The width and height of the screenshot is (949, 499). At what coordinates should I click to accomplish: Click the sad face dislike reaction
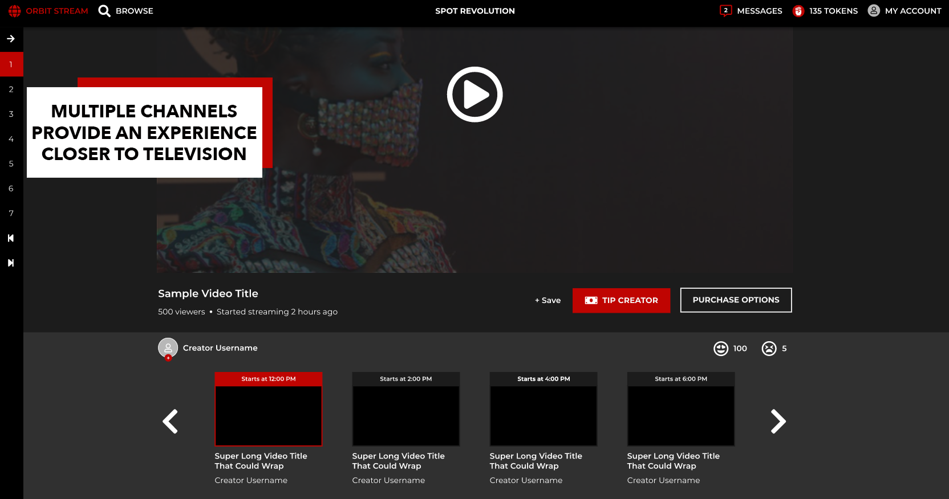coord(769,348)
